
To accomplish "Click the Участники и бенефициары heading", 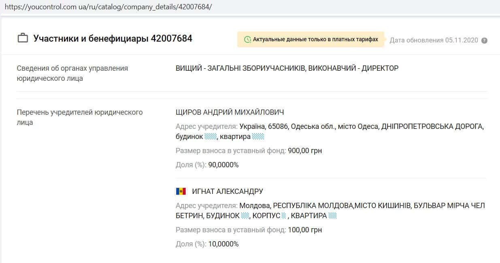I will pyautogui.click(x=113, y=39).
